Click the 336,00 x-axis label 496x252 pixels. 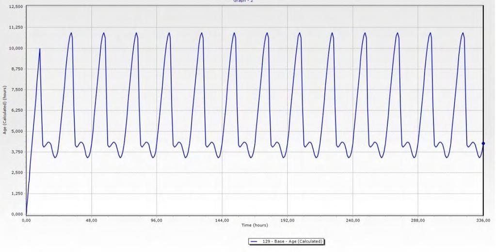click(484, 221)
